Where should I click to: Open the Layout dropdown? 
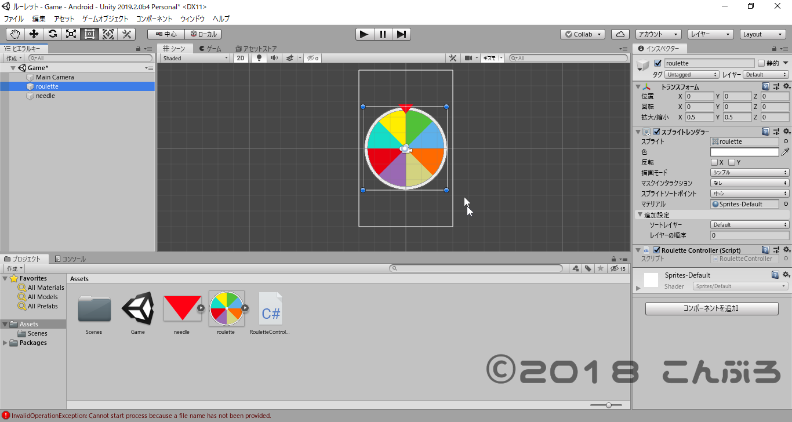pyautogui.click(x=762, y=34)
